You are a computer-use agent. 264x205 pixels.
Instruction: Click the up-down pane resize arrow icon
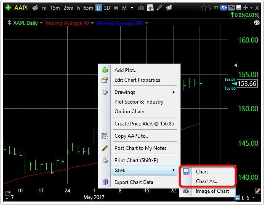[9, 23]
